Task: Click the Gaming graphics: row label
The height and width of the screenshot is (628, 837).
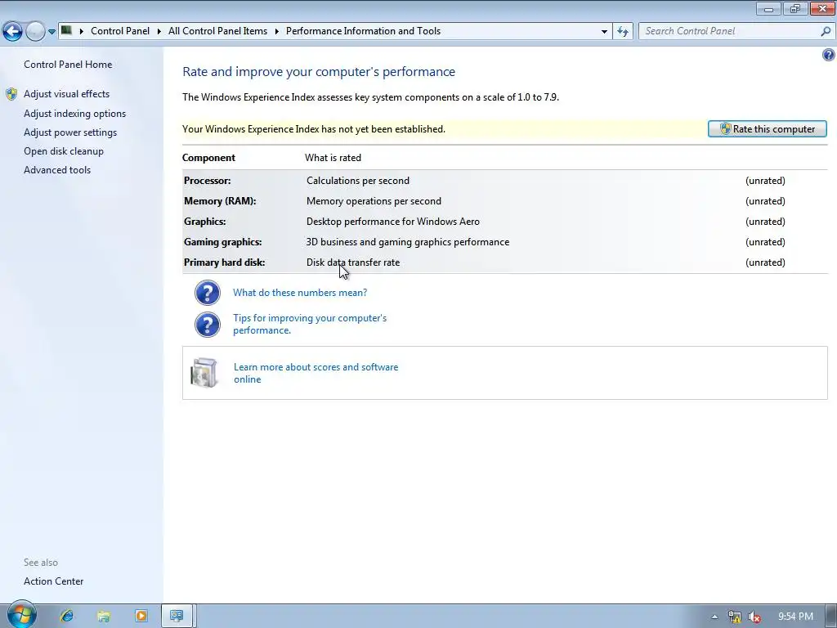Action: 222,242
